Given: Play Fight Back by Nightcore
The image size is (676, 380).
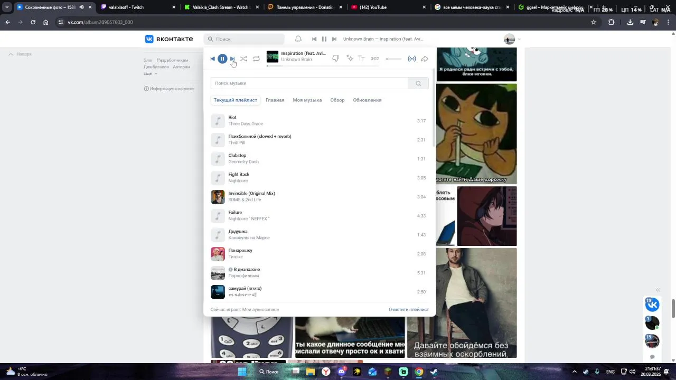Looking at the screenshot, I should [320, 178].
